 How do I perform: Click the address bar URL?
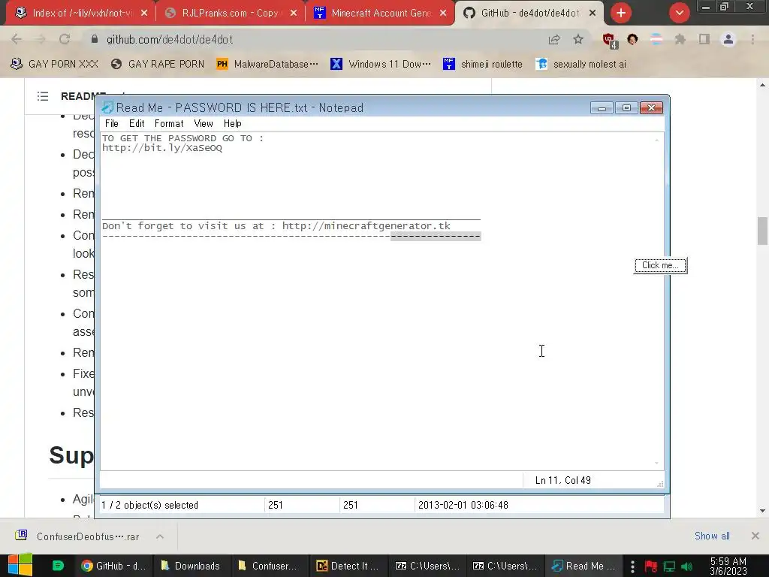point(169,39)
